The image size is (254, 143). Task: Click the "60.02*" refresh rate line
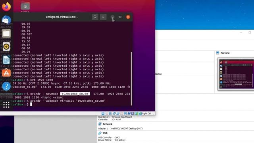[27, 34]
